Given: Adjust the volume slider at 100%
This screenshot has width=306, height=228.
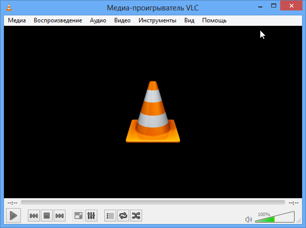Looking at the screenshot, I should point(275,217).
